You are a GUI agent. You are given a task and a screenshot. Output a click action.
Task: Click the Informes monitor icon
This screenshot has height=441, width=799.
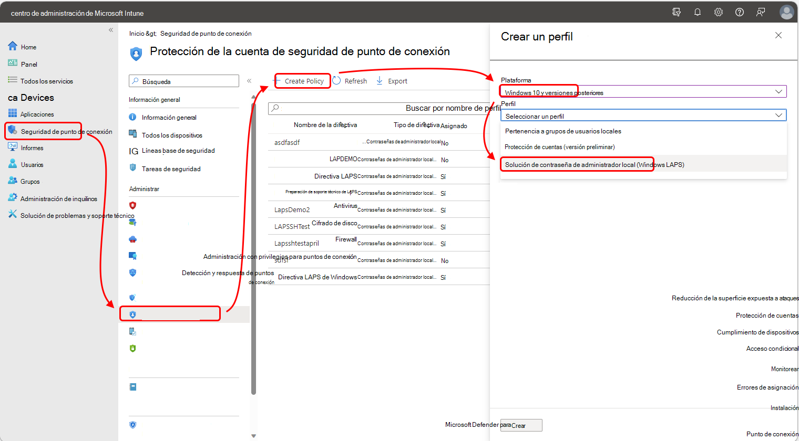tap(13, 147)
